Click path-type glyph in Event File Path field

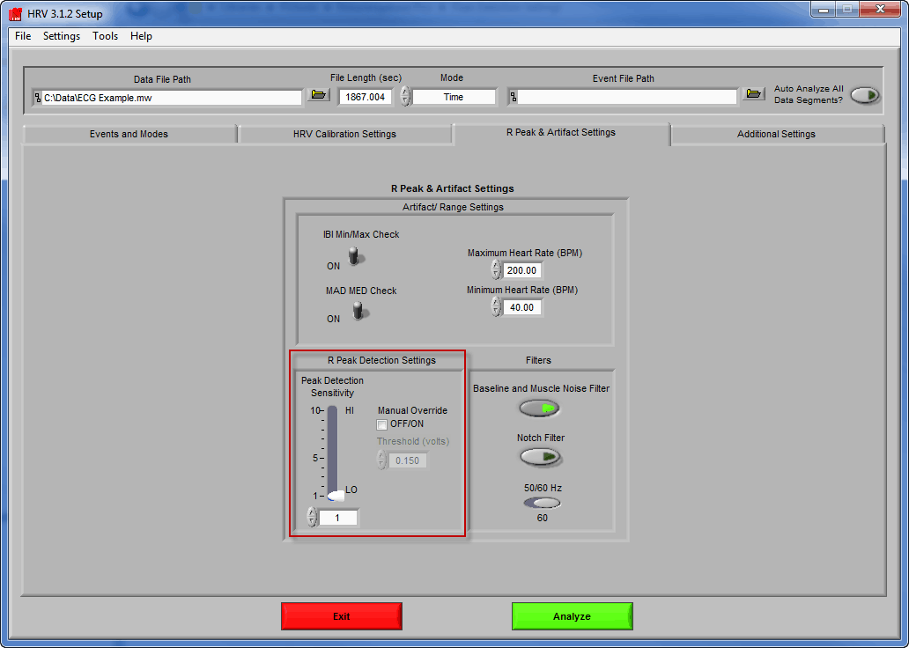tap(513, 97)
